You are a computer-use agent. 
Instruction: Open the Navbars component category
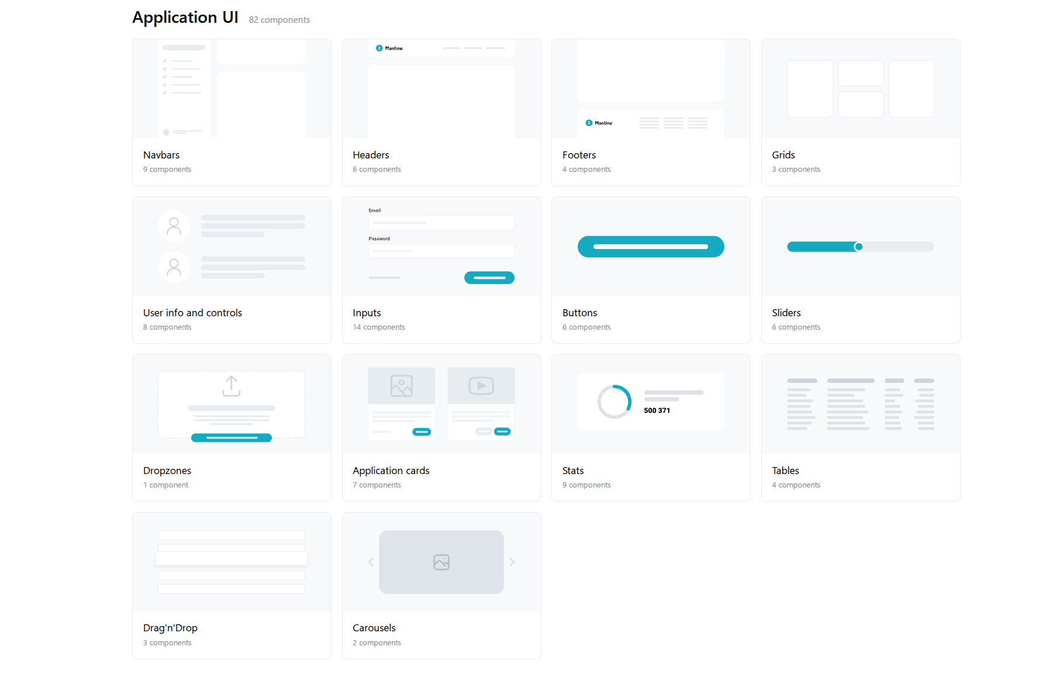pyautogui.click(x=161, y=155)
